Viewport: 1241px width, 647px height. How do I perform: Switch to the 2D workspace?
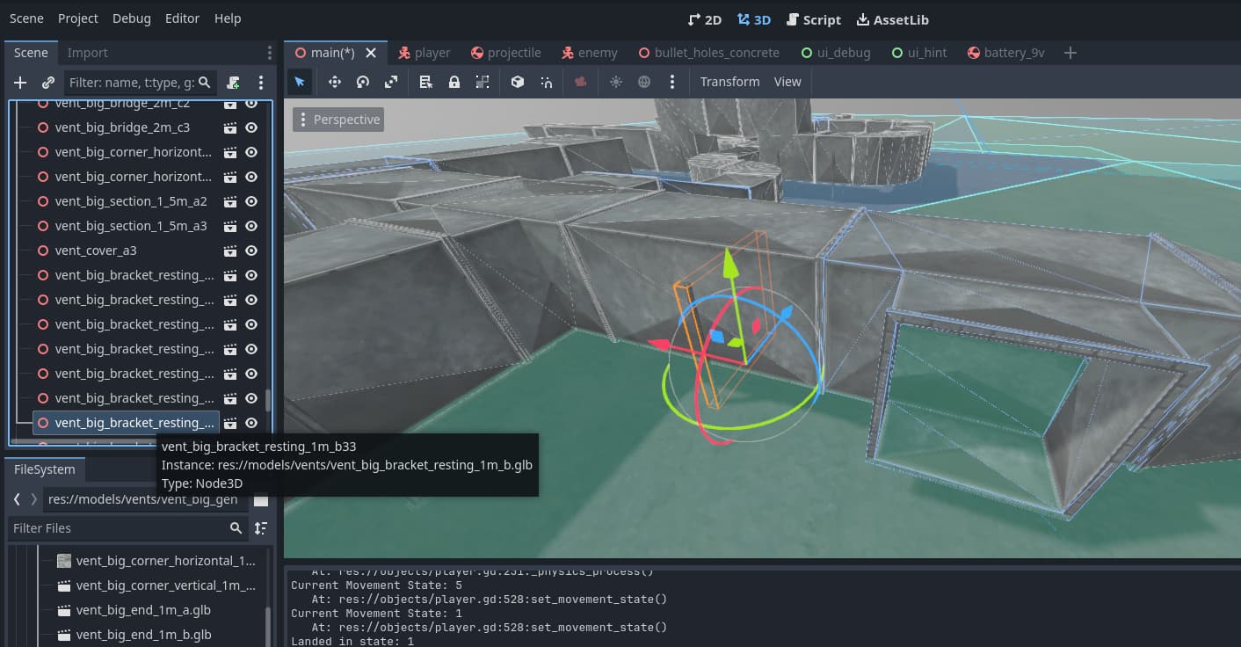coord(704,18)
